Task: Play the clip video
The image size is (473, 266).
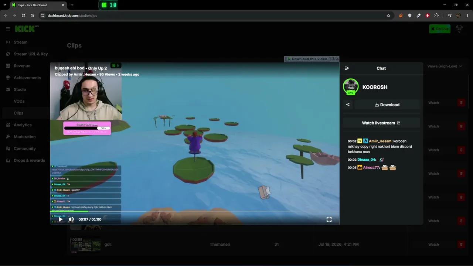Action: pos(61,219)
